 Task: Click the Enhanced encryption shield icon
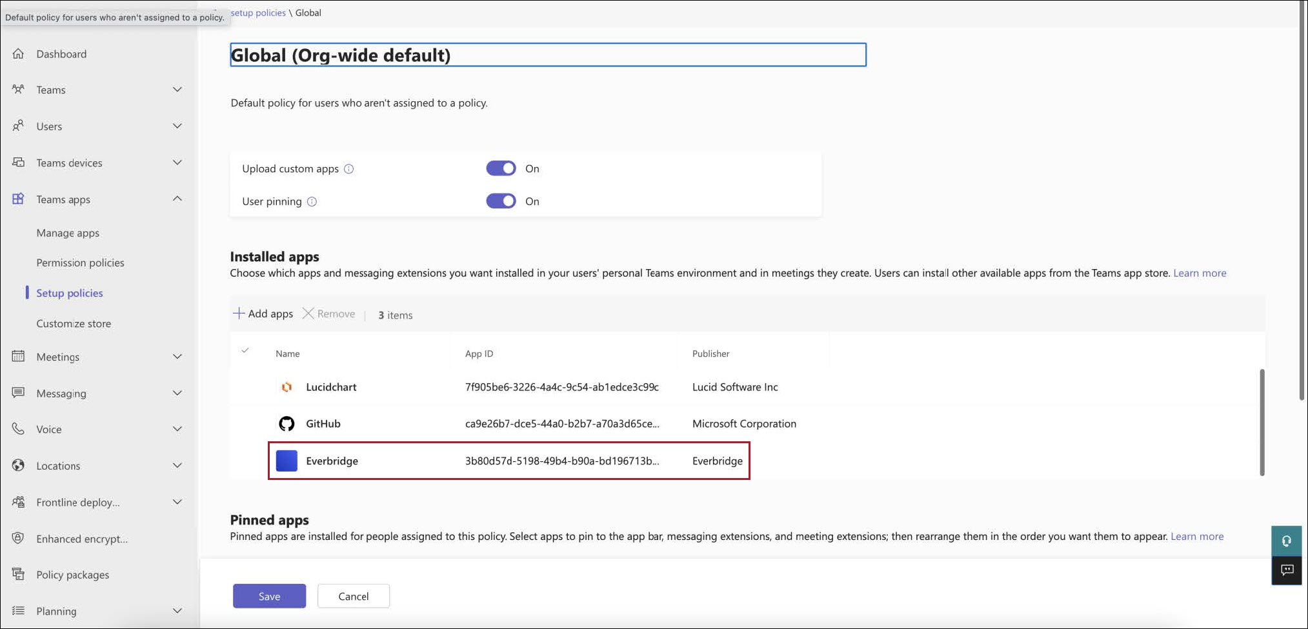[x=18, y=538]
